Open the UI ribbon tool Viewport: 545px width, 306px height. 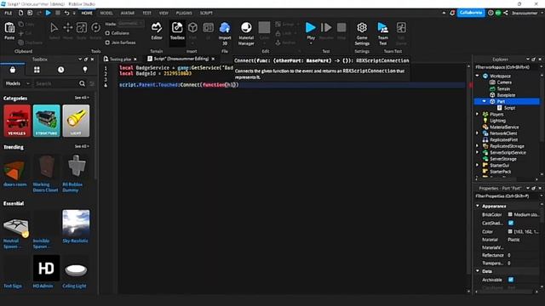(x=208, y=28)
